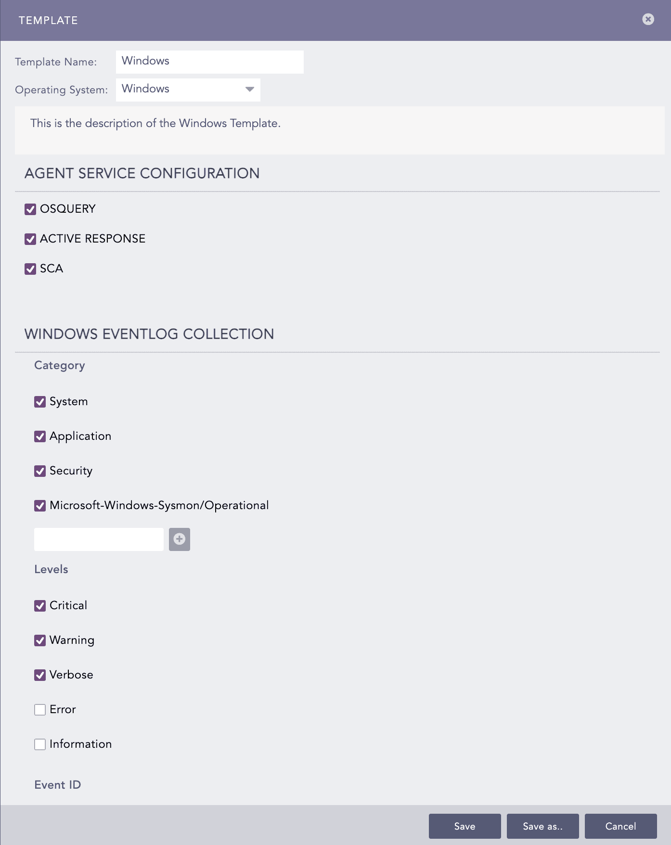Click the plus icon to add category
The image size is (671, 845).
(180, 539)
